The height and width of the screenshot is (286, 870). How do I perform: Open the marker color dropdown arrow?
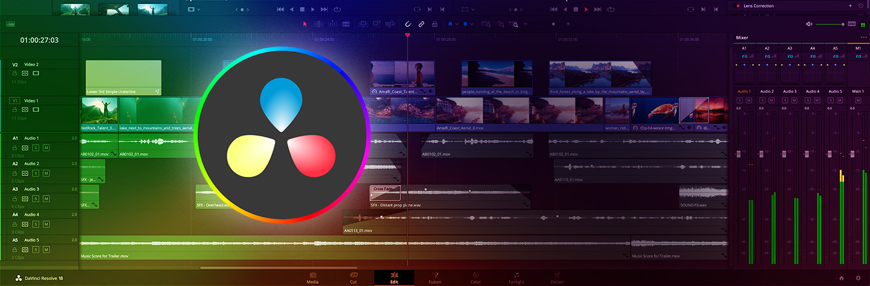(x=472, y=24)
